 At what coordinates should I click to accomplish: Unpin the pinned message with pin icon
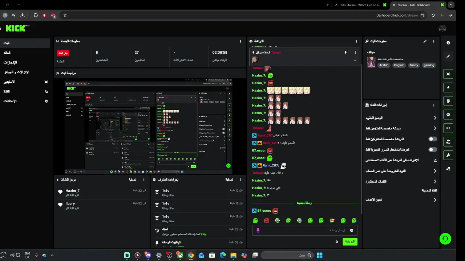click(345, 53)
